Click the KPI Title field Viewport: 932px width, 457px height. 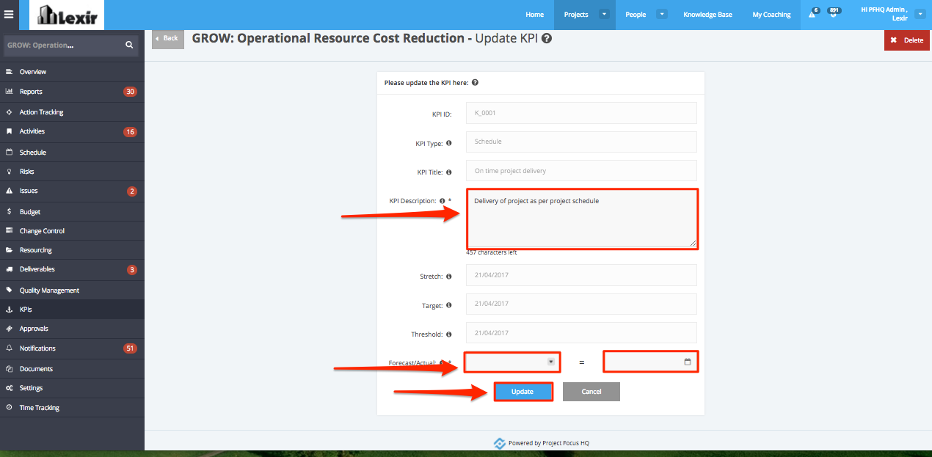point(581,170)
